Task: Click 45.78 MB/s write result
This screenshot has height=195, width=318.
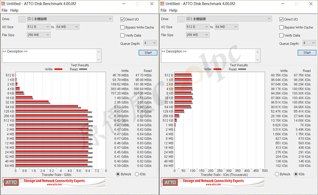Action: [121, 75]
